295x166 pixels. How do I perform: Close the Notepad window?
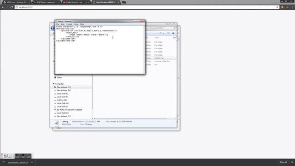tap(142, 21)
